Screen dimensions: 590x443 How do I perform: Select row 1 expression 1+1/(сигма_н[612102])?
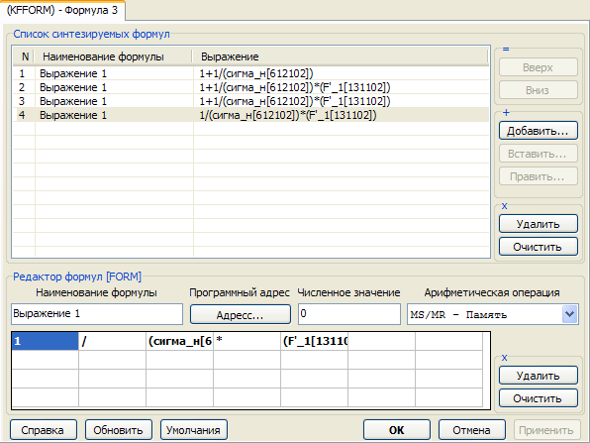pos(256,73)
